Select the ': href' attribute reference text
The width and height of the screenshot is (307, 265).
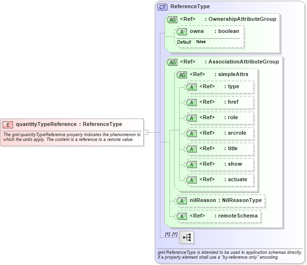231,102
